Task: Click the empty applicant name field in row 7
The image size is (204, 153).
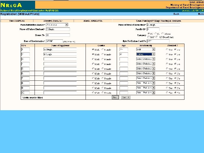Action: 60,78
